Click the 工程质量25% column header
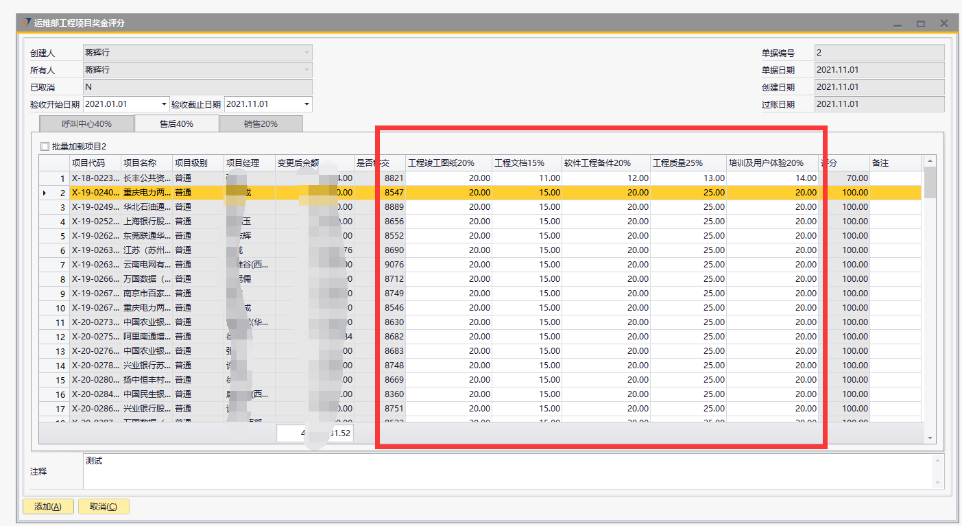 [x=688, y=163]
